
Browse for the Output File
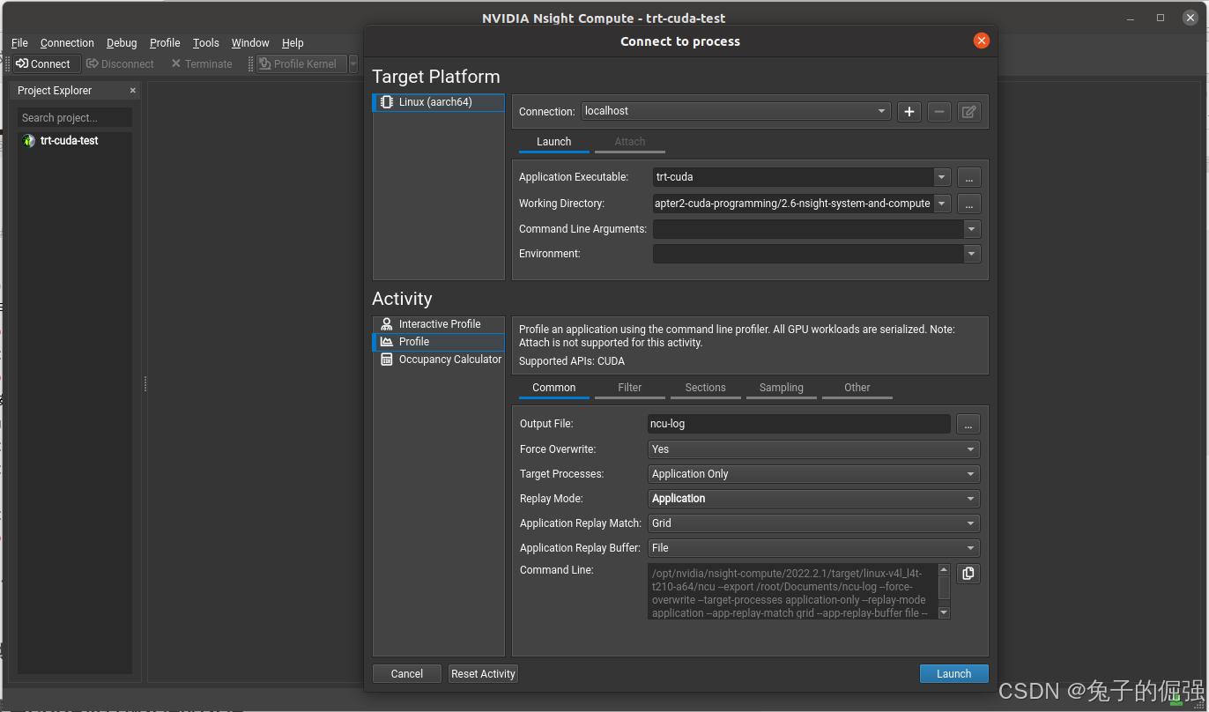[968, 425]
